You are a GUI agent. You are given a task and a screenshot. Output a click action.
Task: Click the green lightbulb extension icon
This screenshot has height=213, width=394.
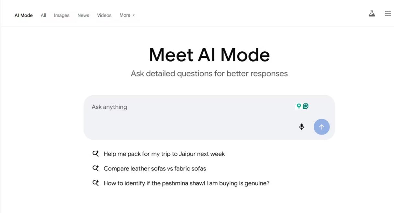(299, 106)
